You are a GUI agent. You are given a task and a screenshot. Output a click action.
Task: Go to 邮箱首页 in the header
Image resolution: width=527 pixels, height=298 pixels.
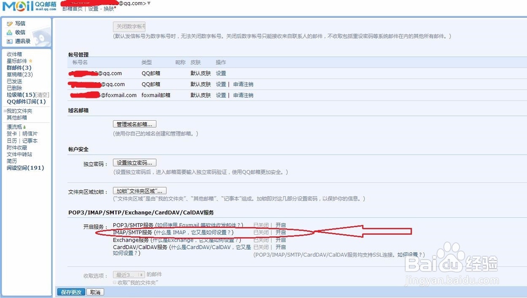(x=72, y=9)
